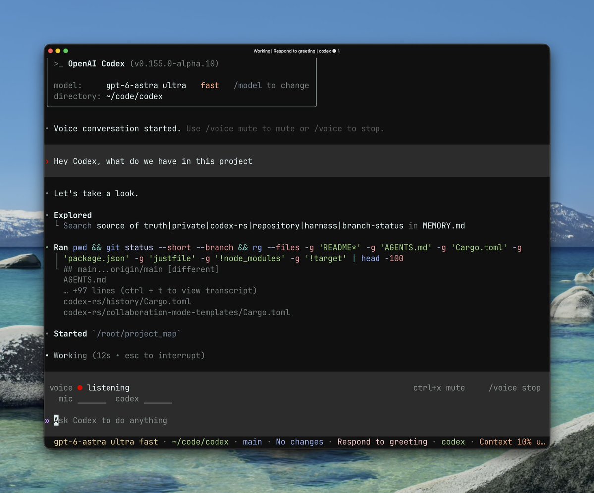Click 'gpt-6-astra ultra fast' in status bar
This screenshot has height=493, width=594.
point(106,442)
